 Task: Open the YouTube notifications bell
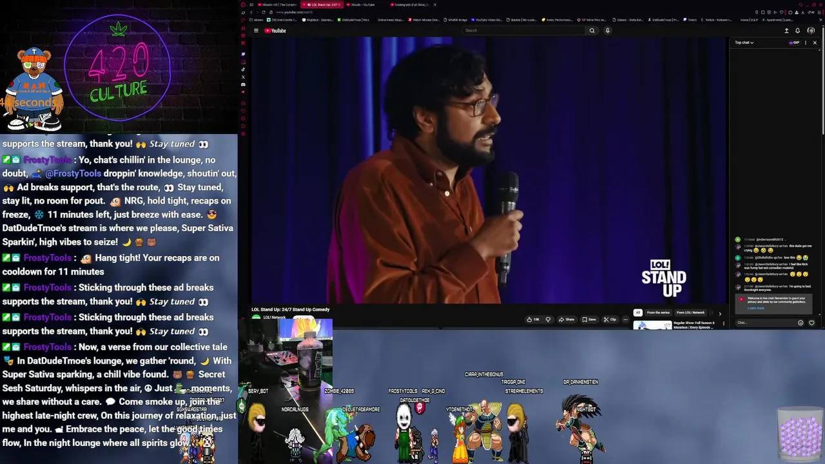coord(797,30)
